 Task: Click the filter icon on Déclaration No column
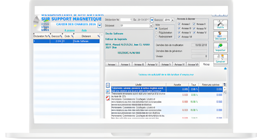pos(49,36)
